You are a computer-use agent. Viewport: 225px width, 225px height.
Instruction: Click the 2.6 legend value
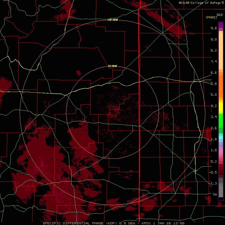click(x=214, y=128)
